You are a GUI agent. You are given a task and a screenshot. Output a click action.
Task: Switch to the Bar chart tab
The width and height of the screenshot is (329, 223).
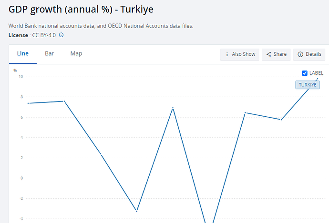pyautogui.click(x=49, y=54)
